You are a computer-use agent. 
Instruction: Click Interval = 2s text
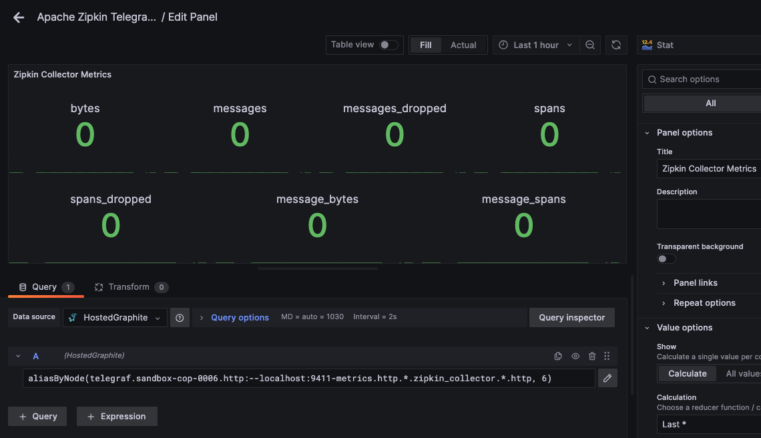(x=374, y=316)
